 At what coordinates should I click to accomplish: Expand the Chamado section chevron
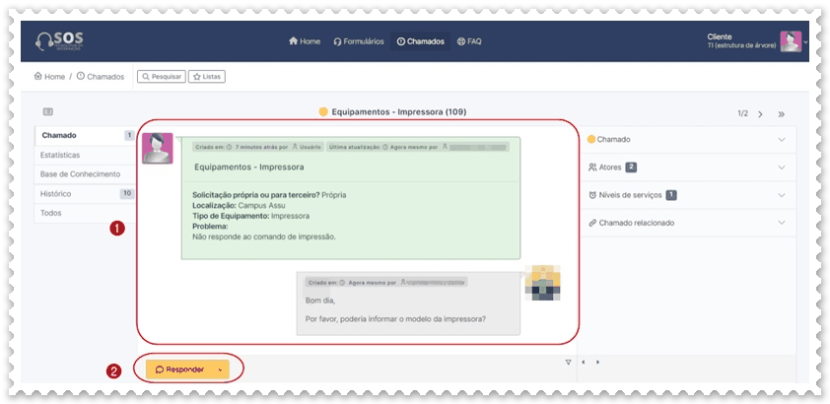coord(782,139)
